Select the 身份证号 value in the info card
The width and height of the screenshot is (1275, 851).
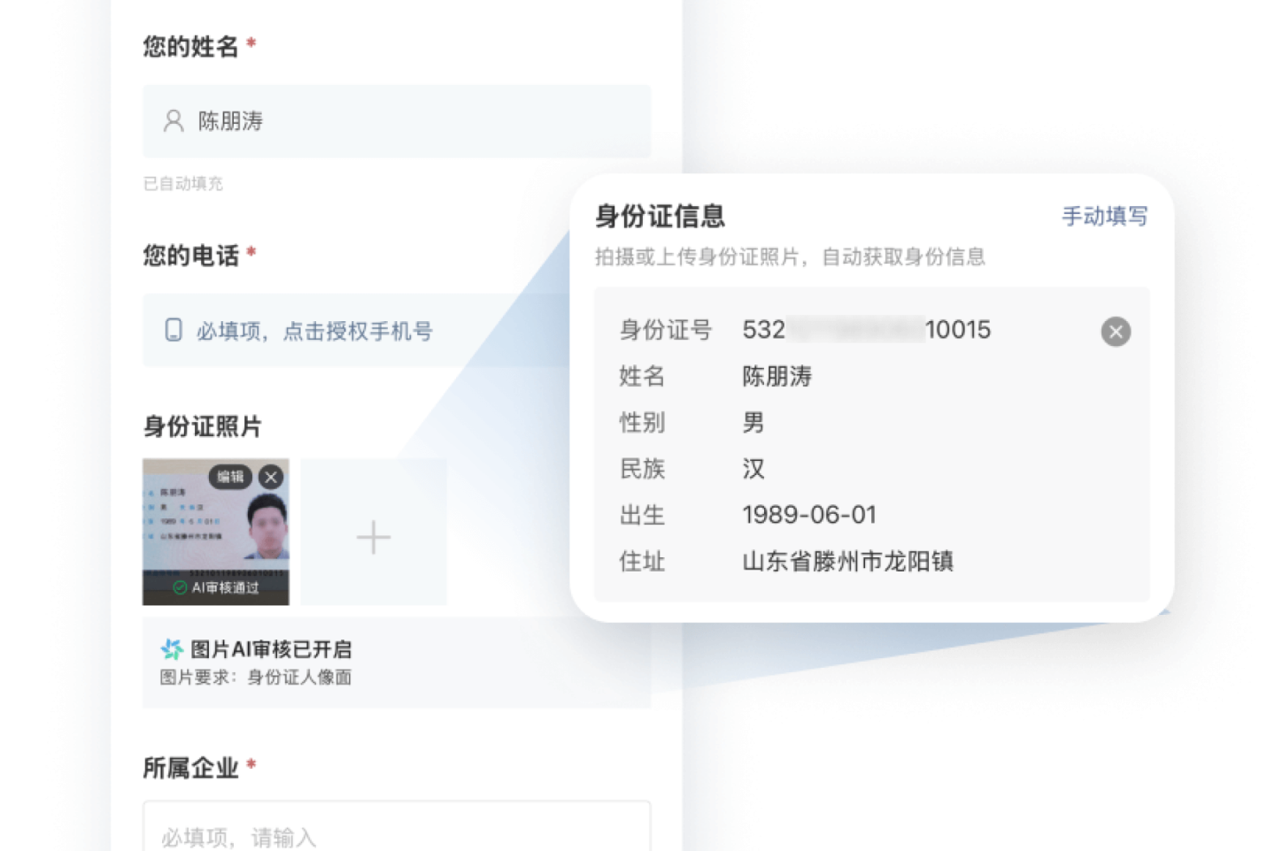pyautogui.click(x=866, y=330)
